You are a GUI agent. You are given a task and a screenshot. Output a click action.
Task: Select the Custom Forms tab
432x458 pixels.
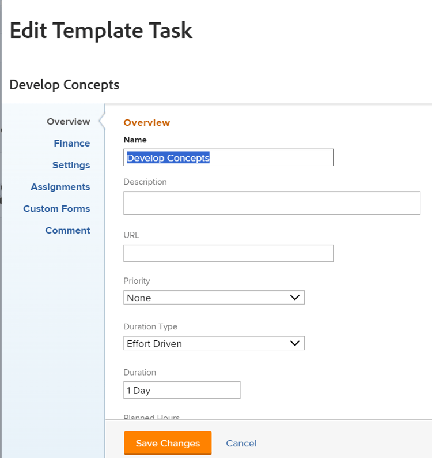point(56,209)
